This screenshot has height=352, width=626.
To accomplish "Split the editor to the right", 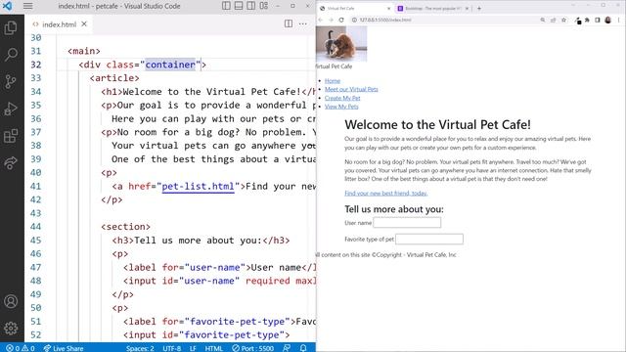I will coord(289,23).
